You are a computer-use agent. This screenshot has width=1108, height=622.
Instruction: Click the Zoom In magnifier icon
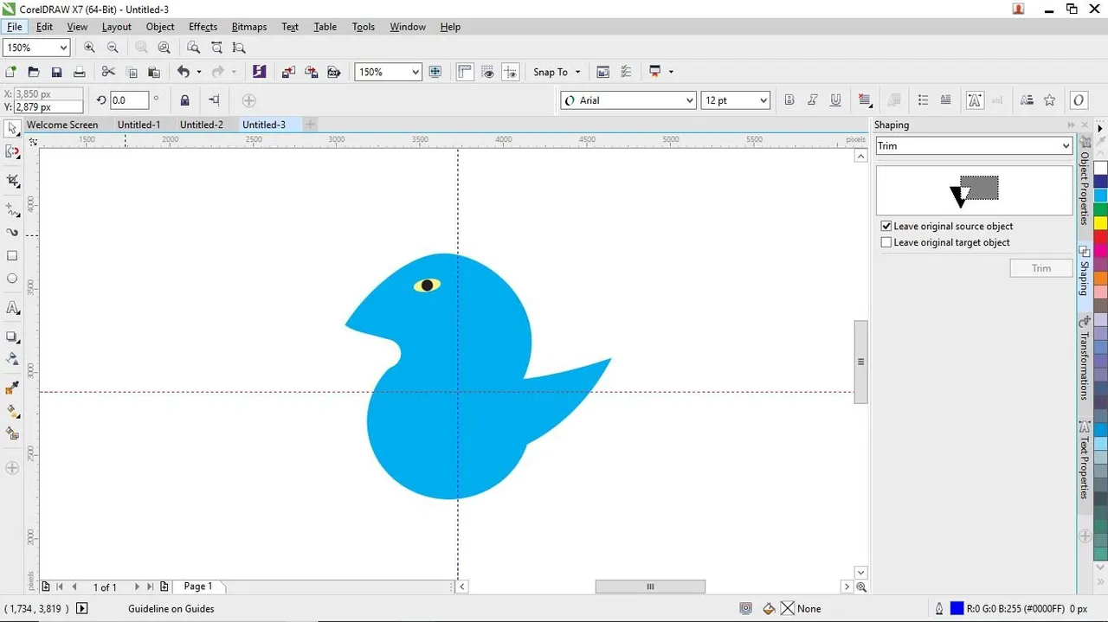coord(89,48)
